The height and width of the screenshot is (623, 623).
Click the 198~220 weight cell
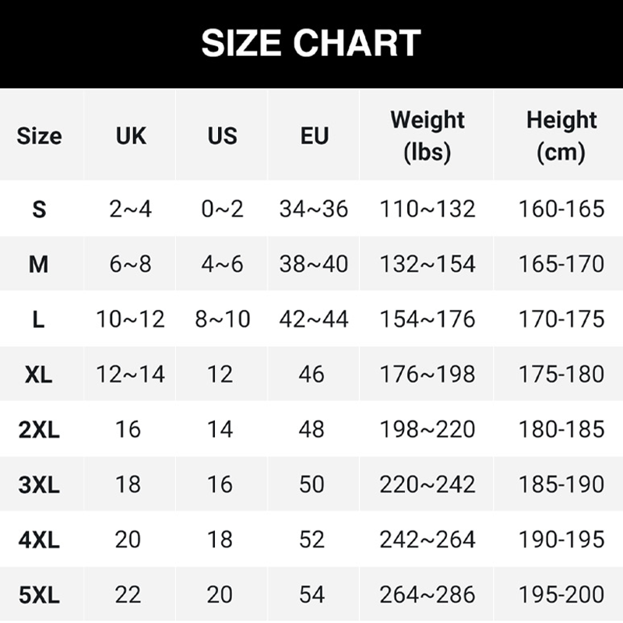tap(428, 429)
